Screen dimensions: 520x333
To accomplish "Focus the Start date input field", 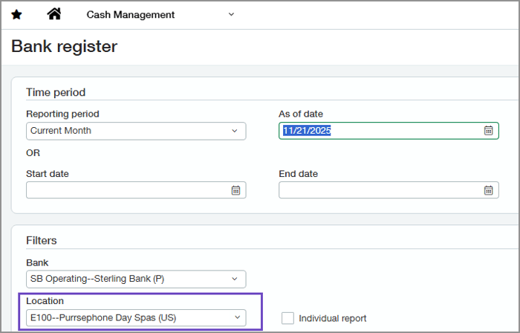I will pos(126,190).
